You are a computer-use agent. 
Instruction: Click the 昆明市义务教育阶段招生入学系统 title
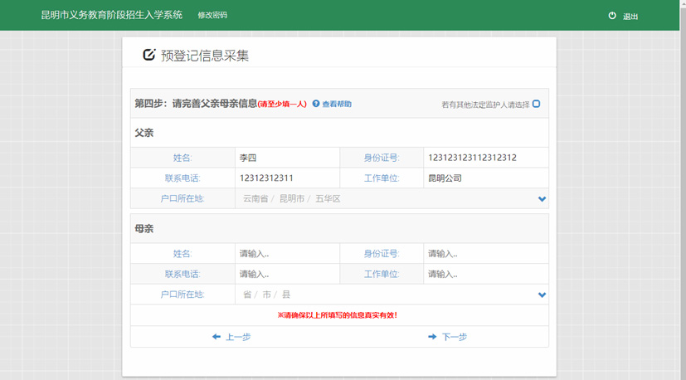click(111, 16)
